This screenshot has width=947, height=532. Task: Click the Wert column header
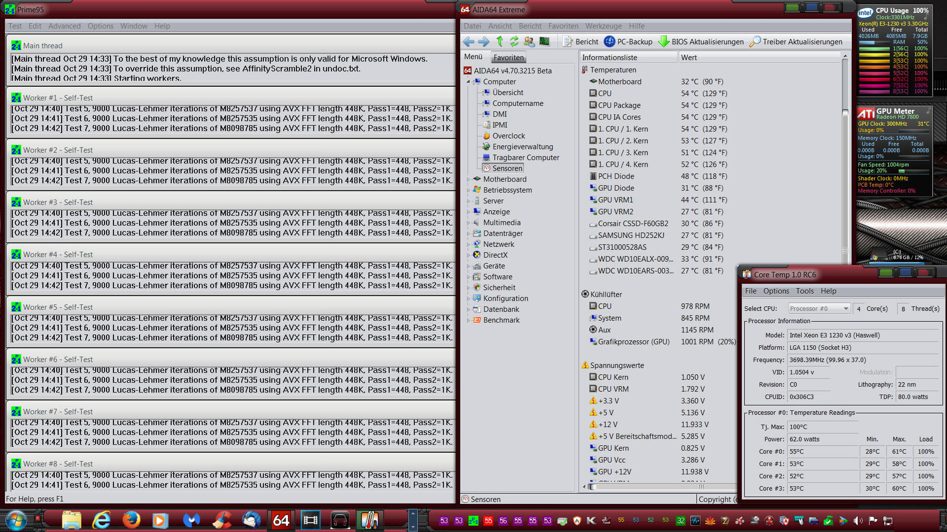point(760,58)
